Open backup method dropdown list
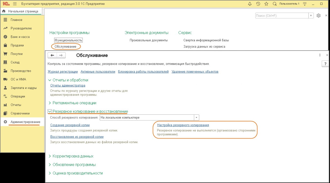This screenshot has width=330, height=183. coord(197,118)
